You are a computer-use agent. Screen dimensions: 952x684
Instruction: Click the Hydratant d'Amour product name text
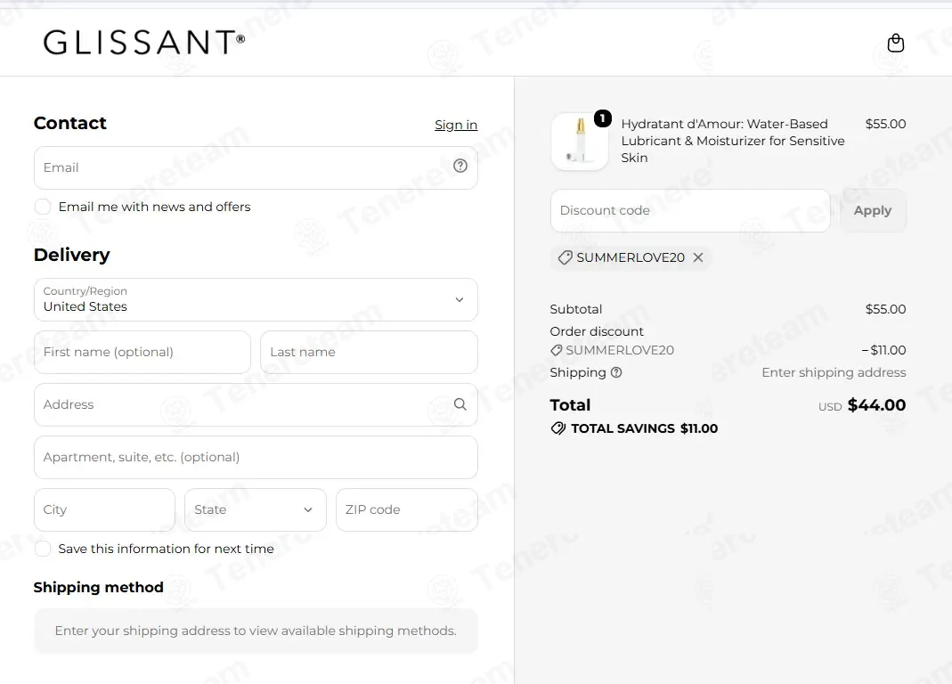[x=733, y=141]
